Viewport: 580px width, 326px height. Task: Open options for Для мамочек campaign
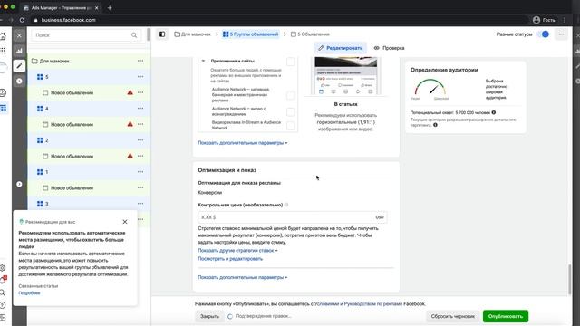[x=140, y=61]
